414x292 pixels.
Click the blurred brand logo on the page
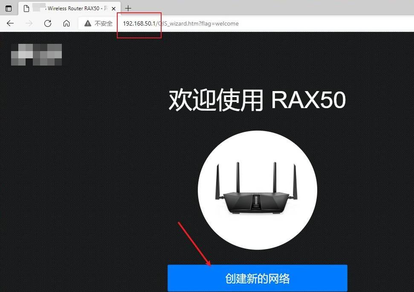coord(36,54)
